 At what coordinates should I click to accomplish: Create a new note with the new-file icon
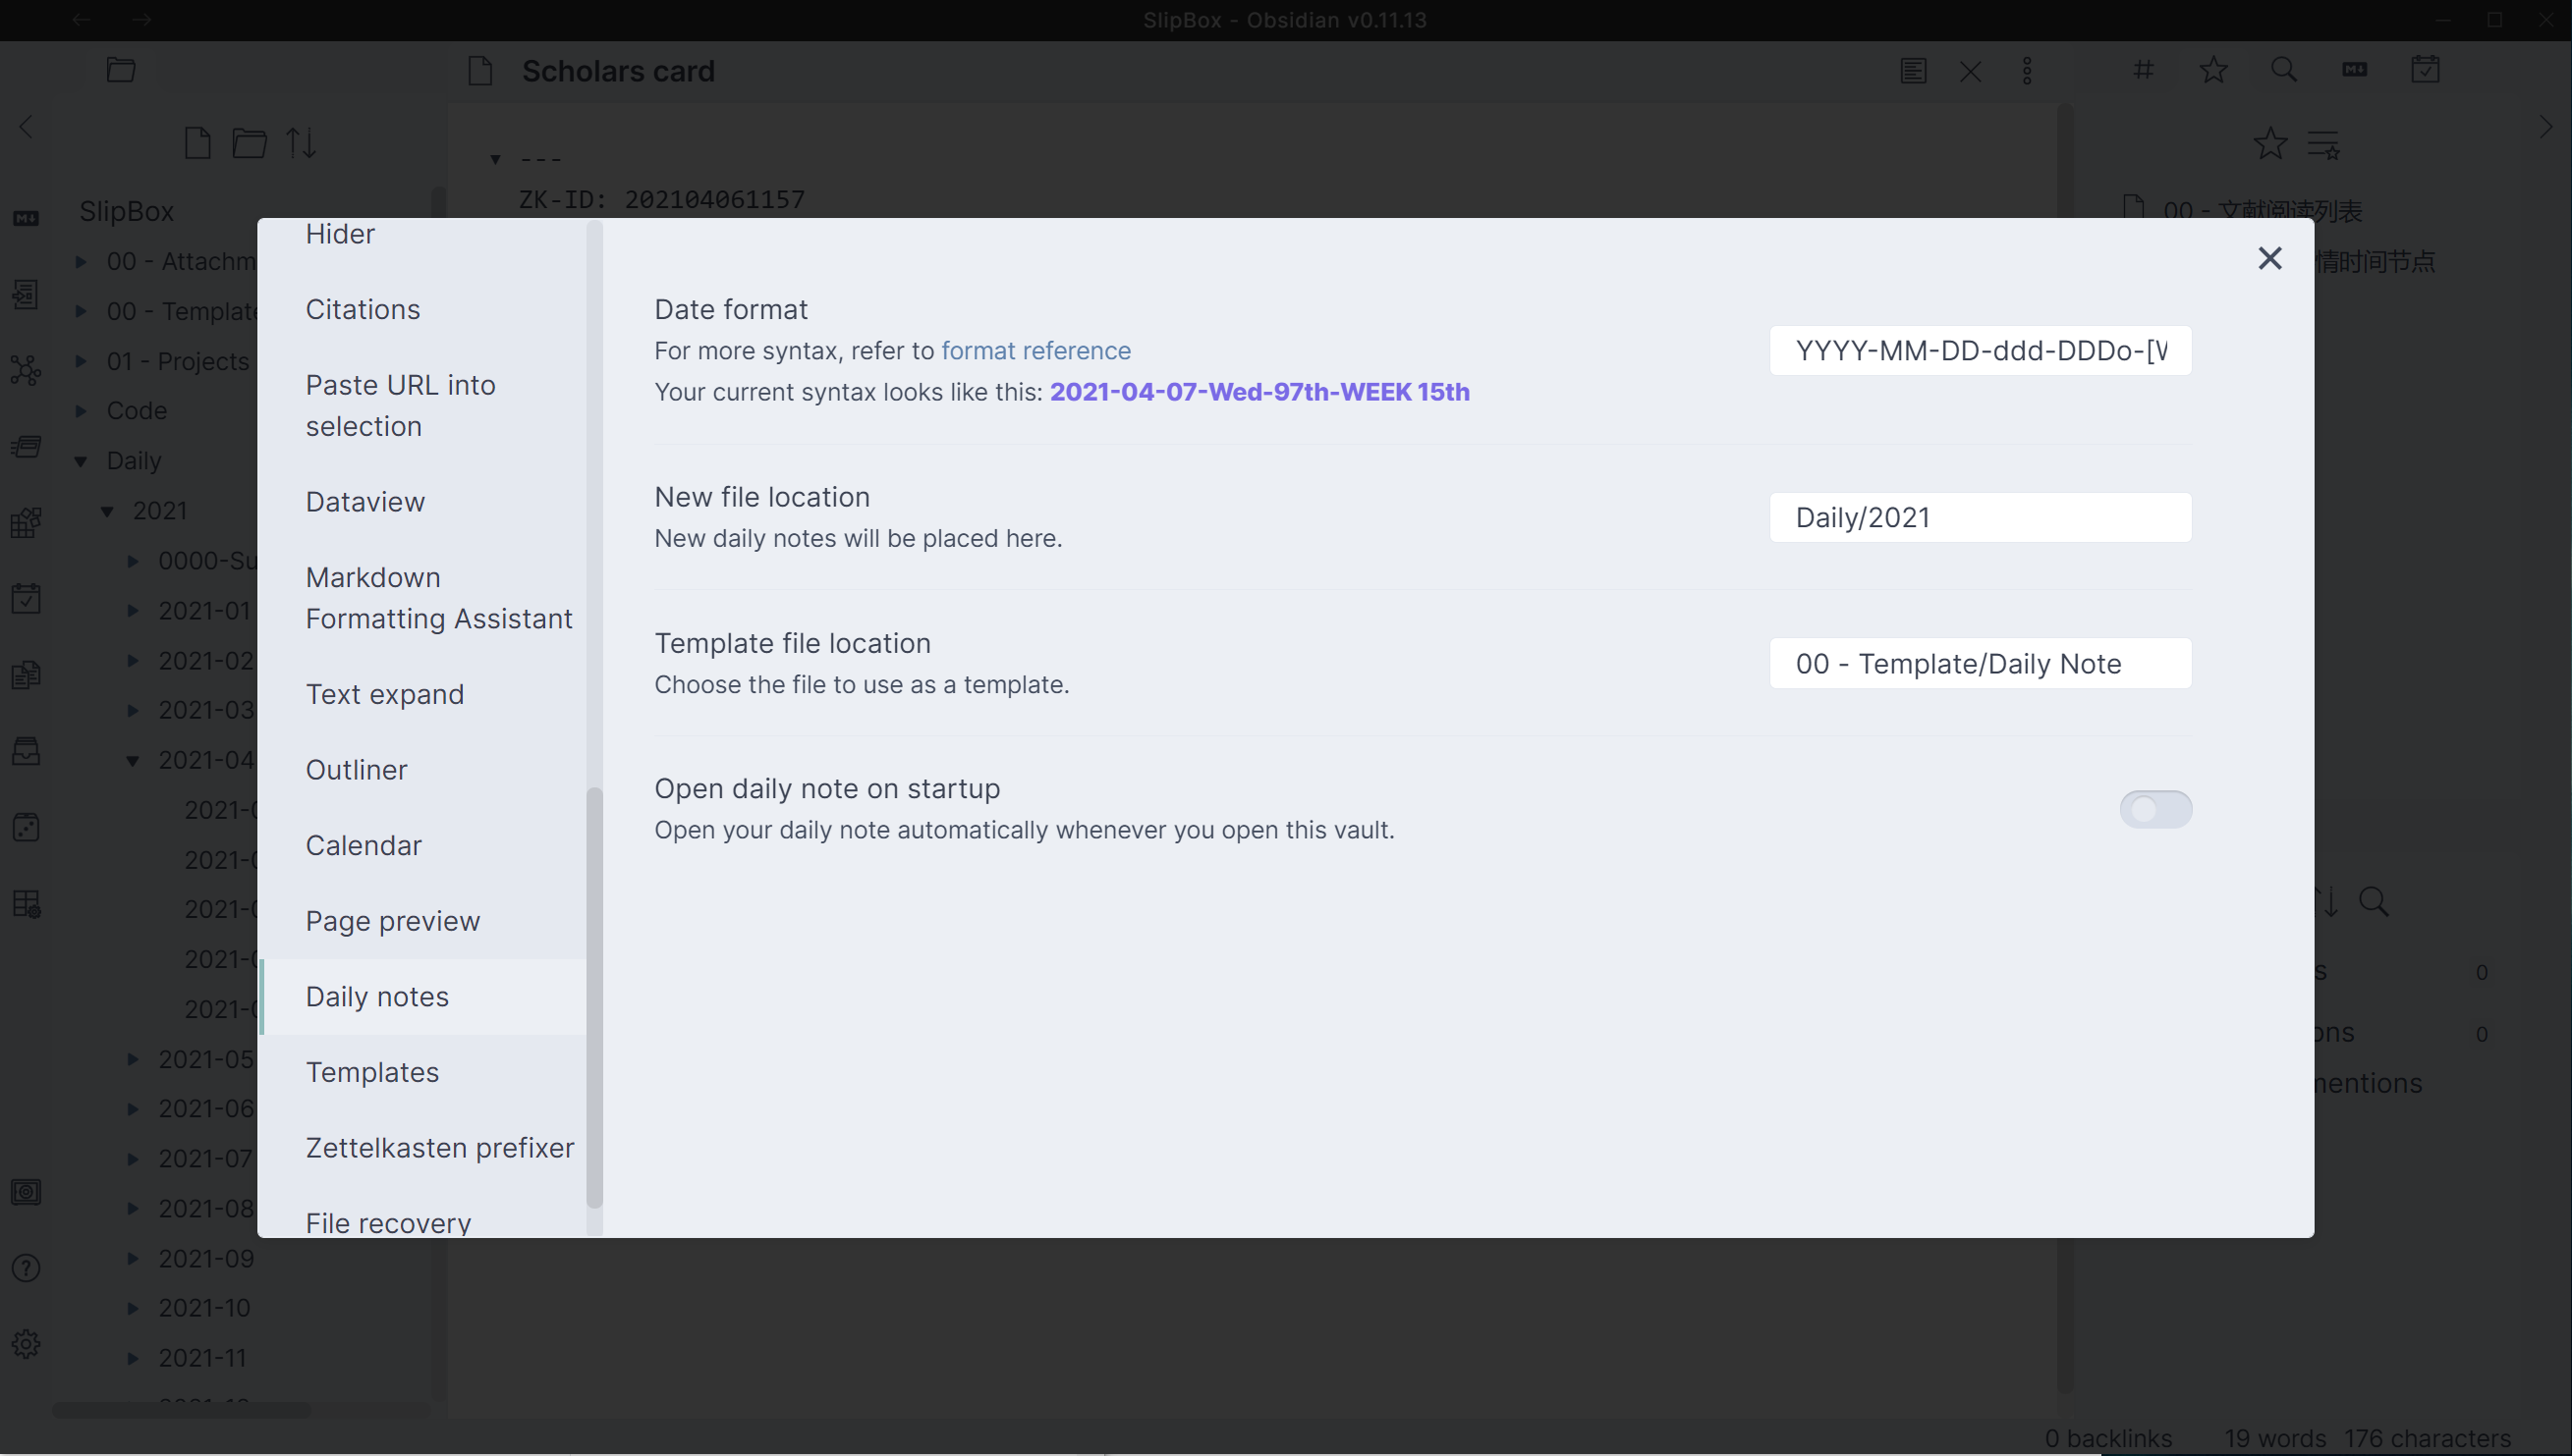[197, 142]
